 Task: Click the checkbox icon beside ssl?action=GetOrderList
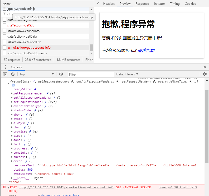coord(4,42)
